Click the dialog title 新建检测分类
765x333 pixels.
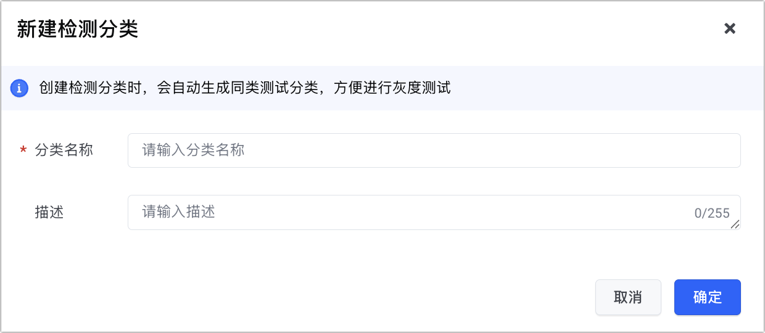point(77,29)
